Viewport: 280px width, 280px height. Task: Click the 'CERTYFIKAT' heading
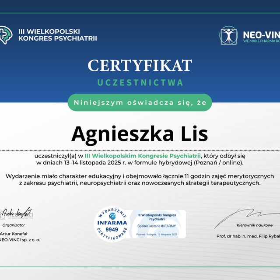(140, 66)
